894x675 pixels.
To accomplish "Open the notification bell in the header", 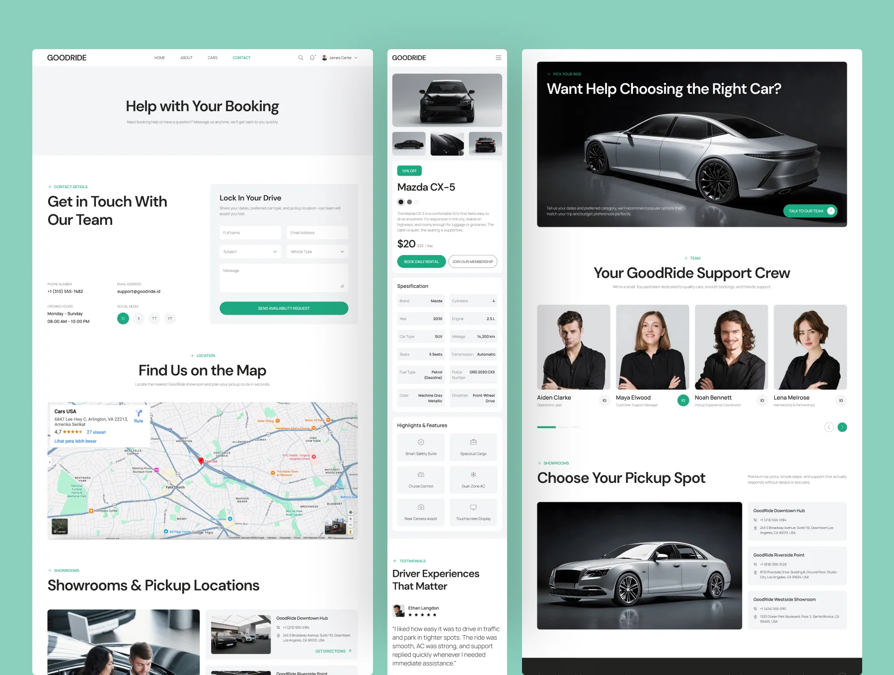I will point(312,58).
